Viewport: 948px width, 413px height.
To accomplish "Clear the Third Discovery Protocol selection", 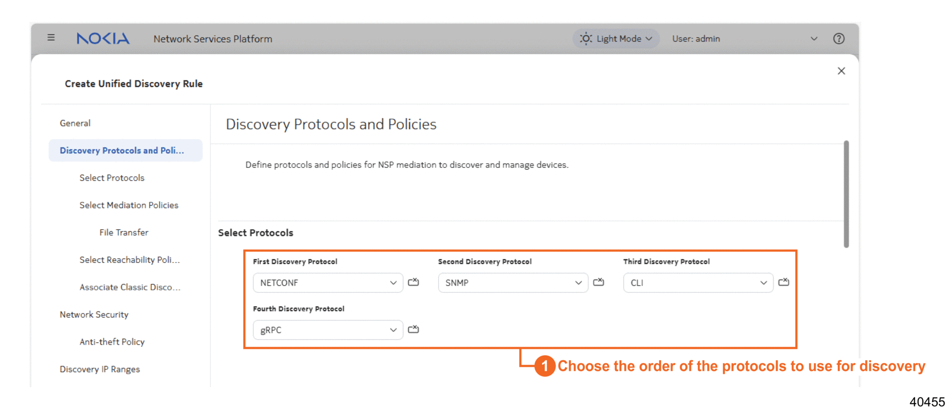I will point(784,282).
